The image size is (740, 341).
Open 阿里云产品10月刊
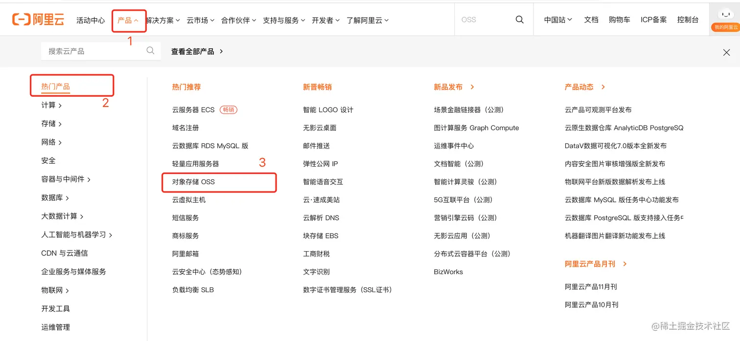(x=592, y=305)
